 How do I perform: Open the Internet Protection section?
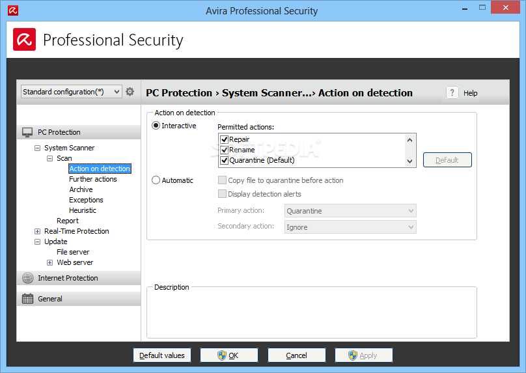(x=79, y=278)
